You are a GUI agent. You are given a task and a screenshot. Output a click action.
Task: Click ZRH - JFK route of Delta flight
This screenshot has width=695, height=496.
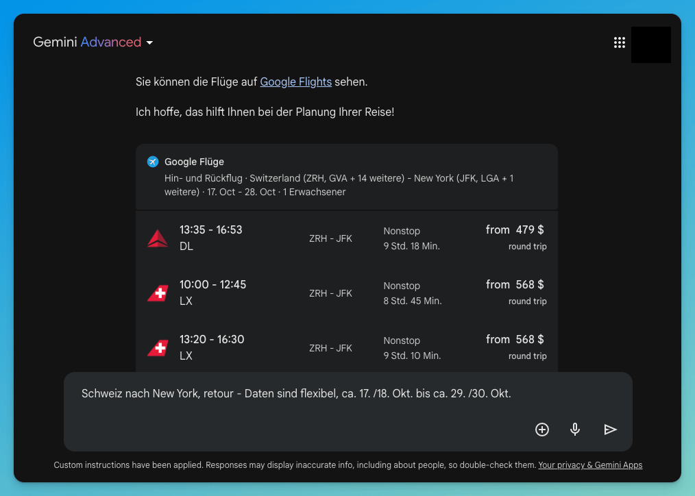coord(330,238)
